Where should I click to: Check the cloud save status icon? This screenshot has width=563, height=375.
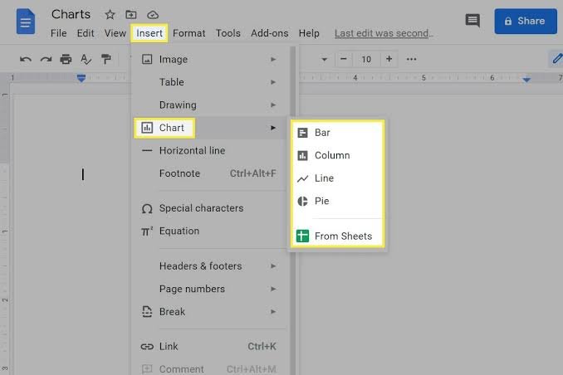click(153, 15)
